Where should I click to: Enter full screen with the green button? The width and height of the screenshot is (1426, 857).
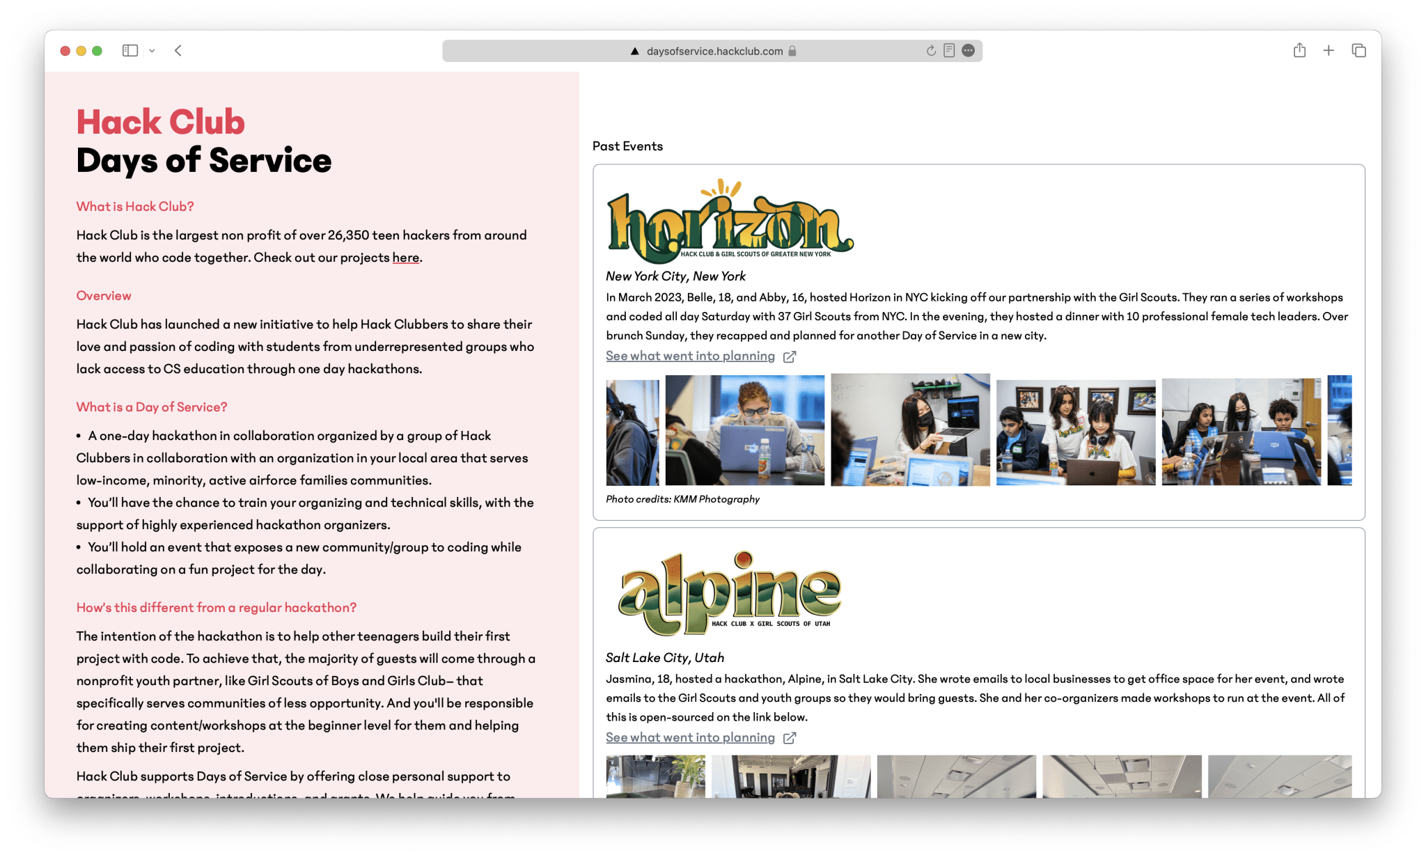tap(97, 51)
